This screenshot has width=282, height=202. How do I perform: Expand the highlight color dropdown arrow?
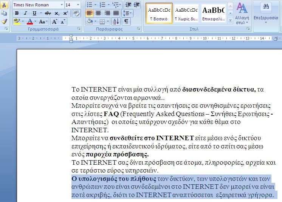(23, 22)
